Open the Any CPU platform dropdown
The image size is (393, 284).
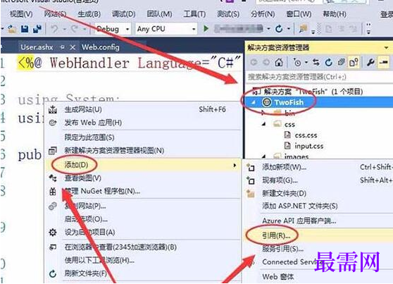[194, 30]
